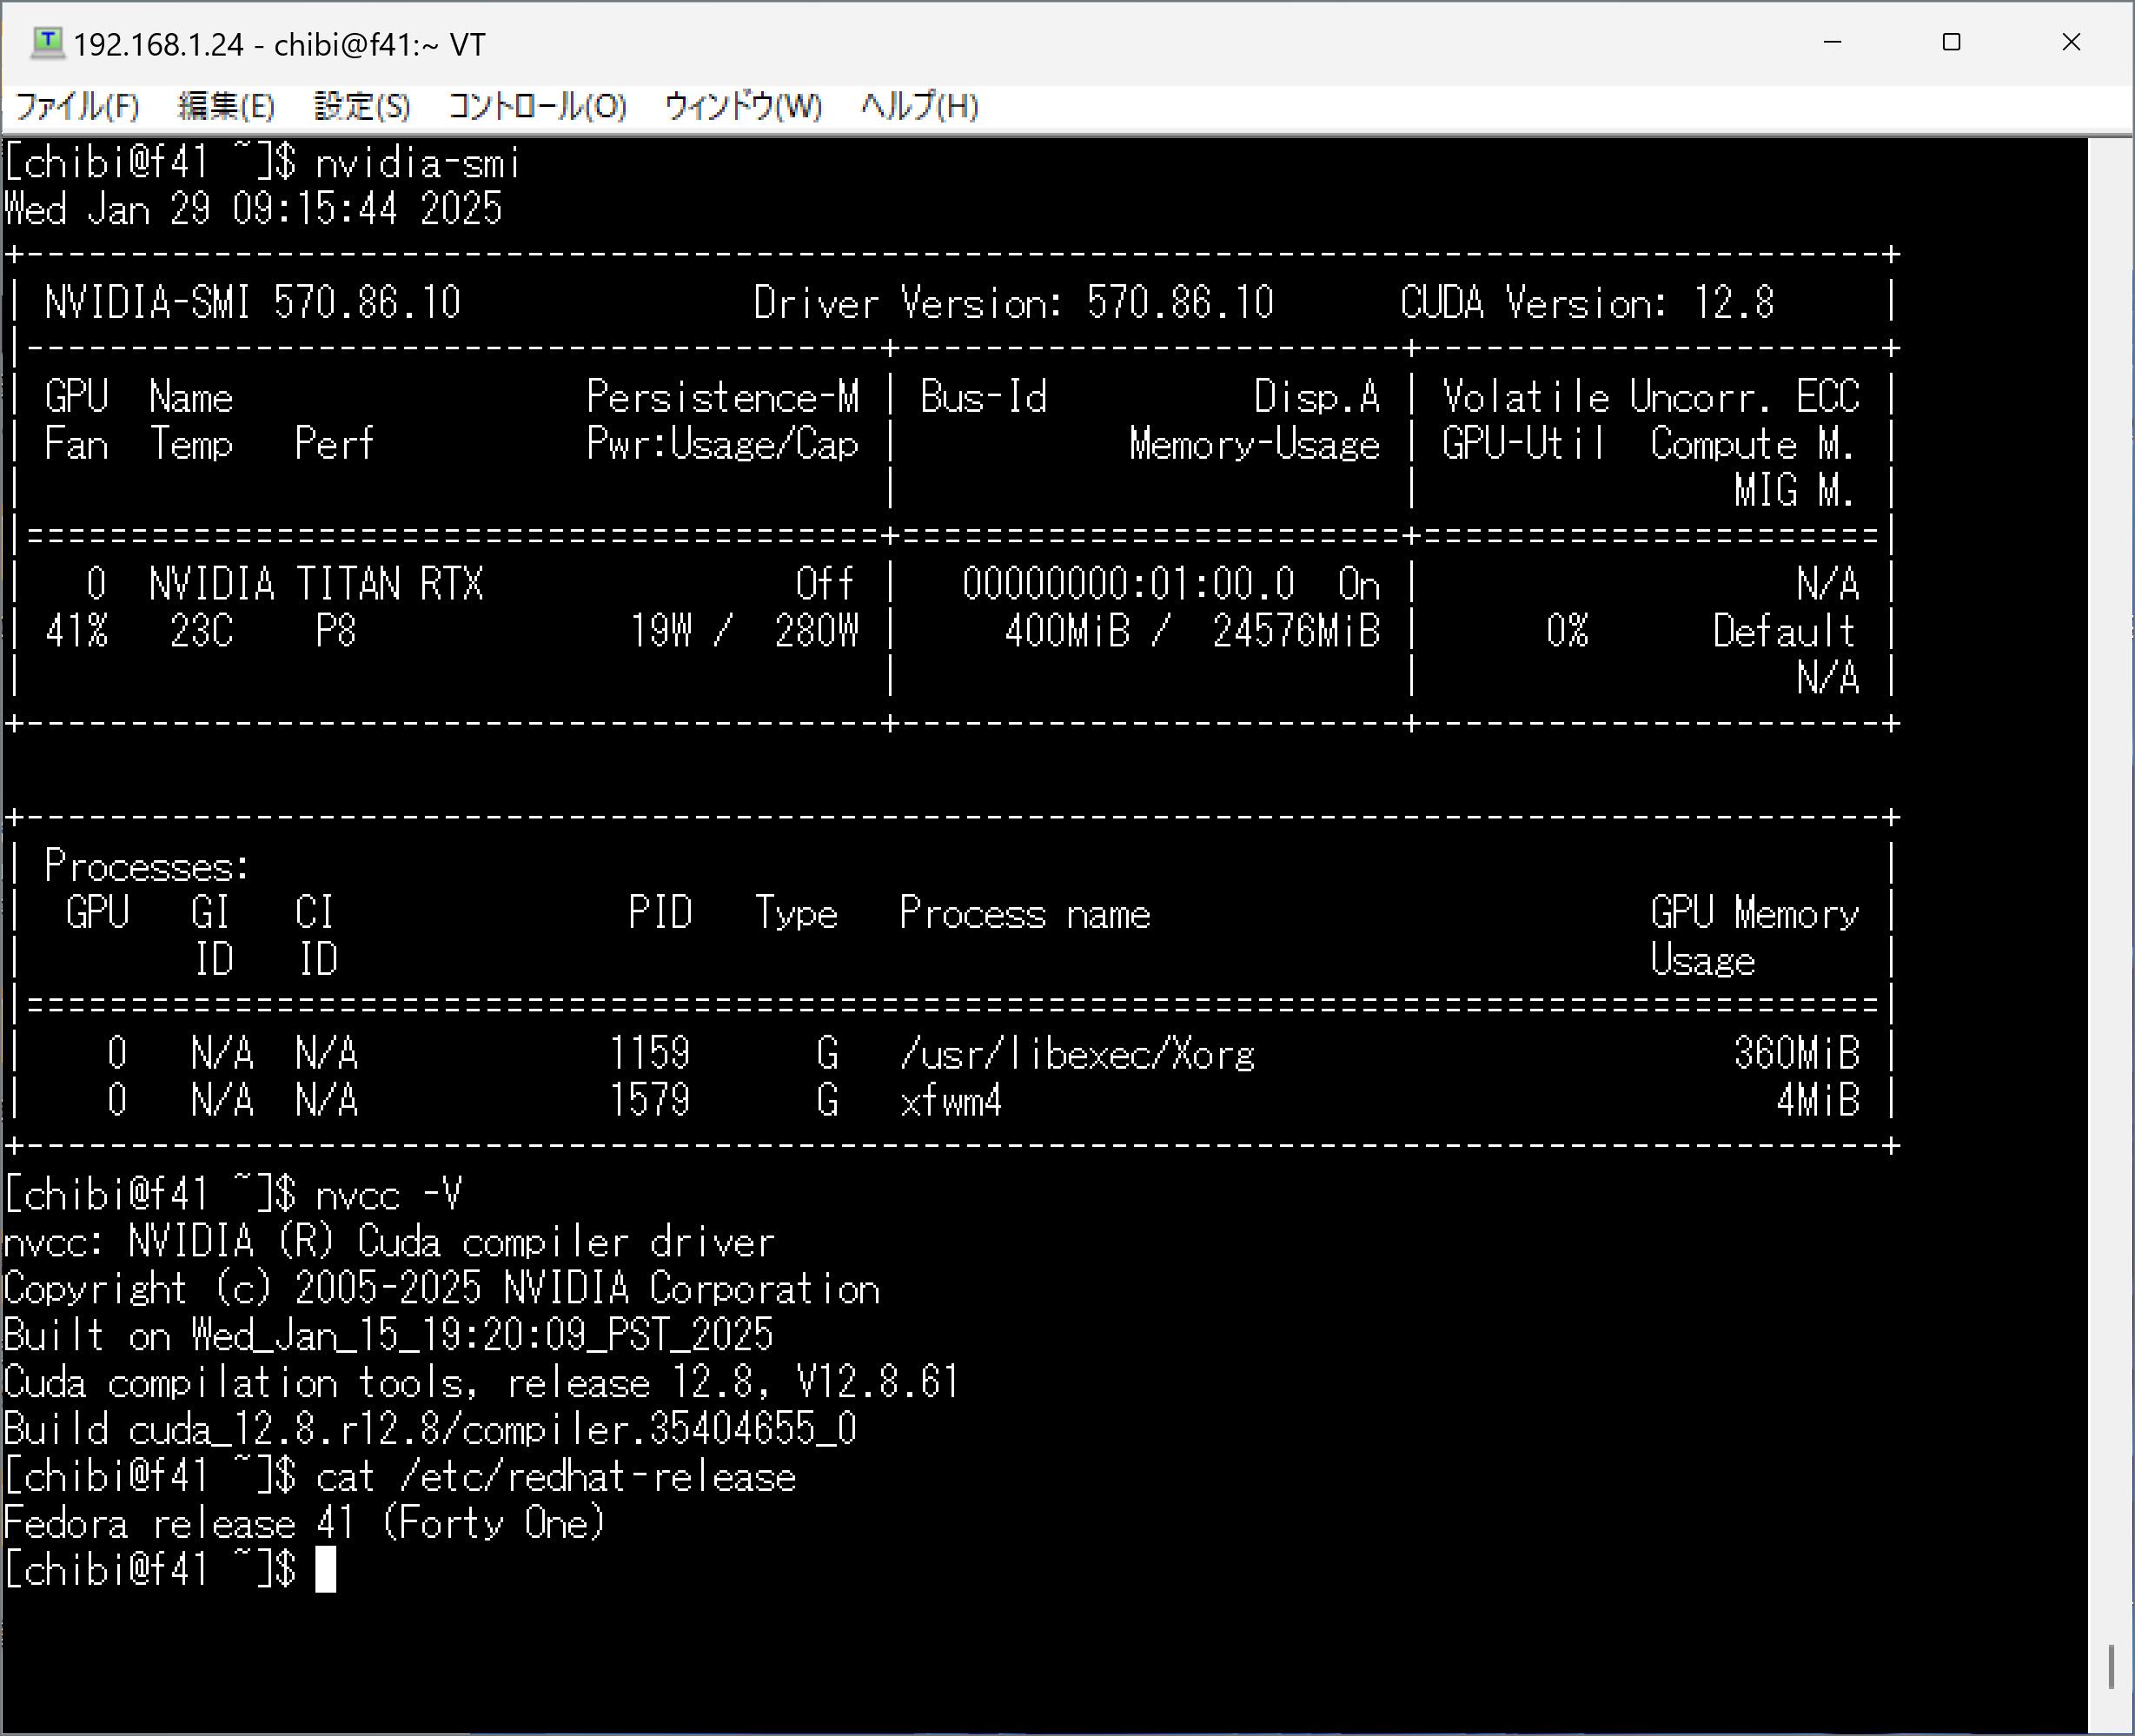Open the ヘルプ(H) menu
Screen dimensions: 2135x1736
(919, 106)
